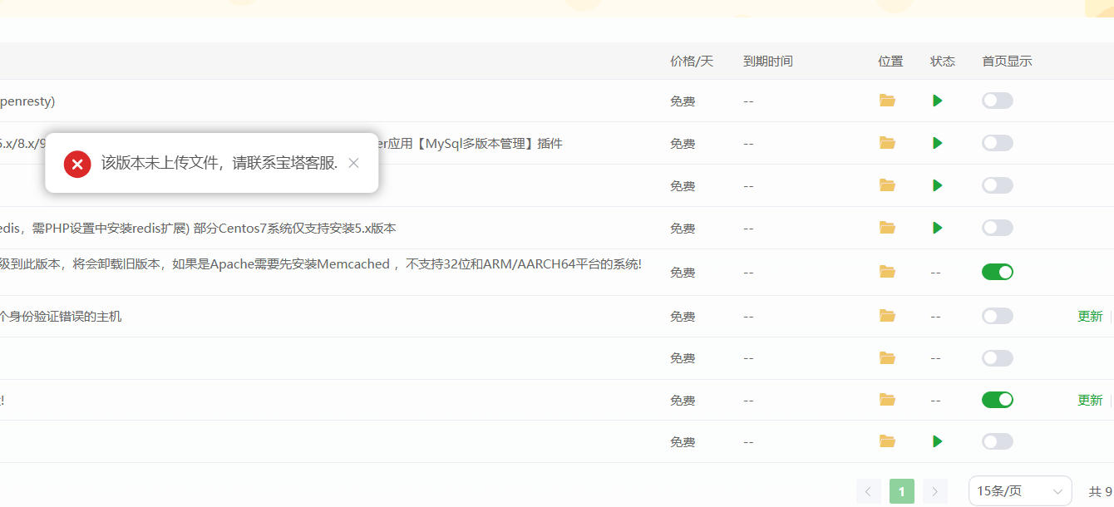Open folder icon in MySql多版本管理 row
This screenshot has height=507, width=1114.
tap(887, 143)
